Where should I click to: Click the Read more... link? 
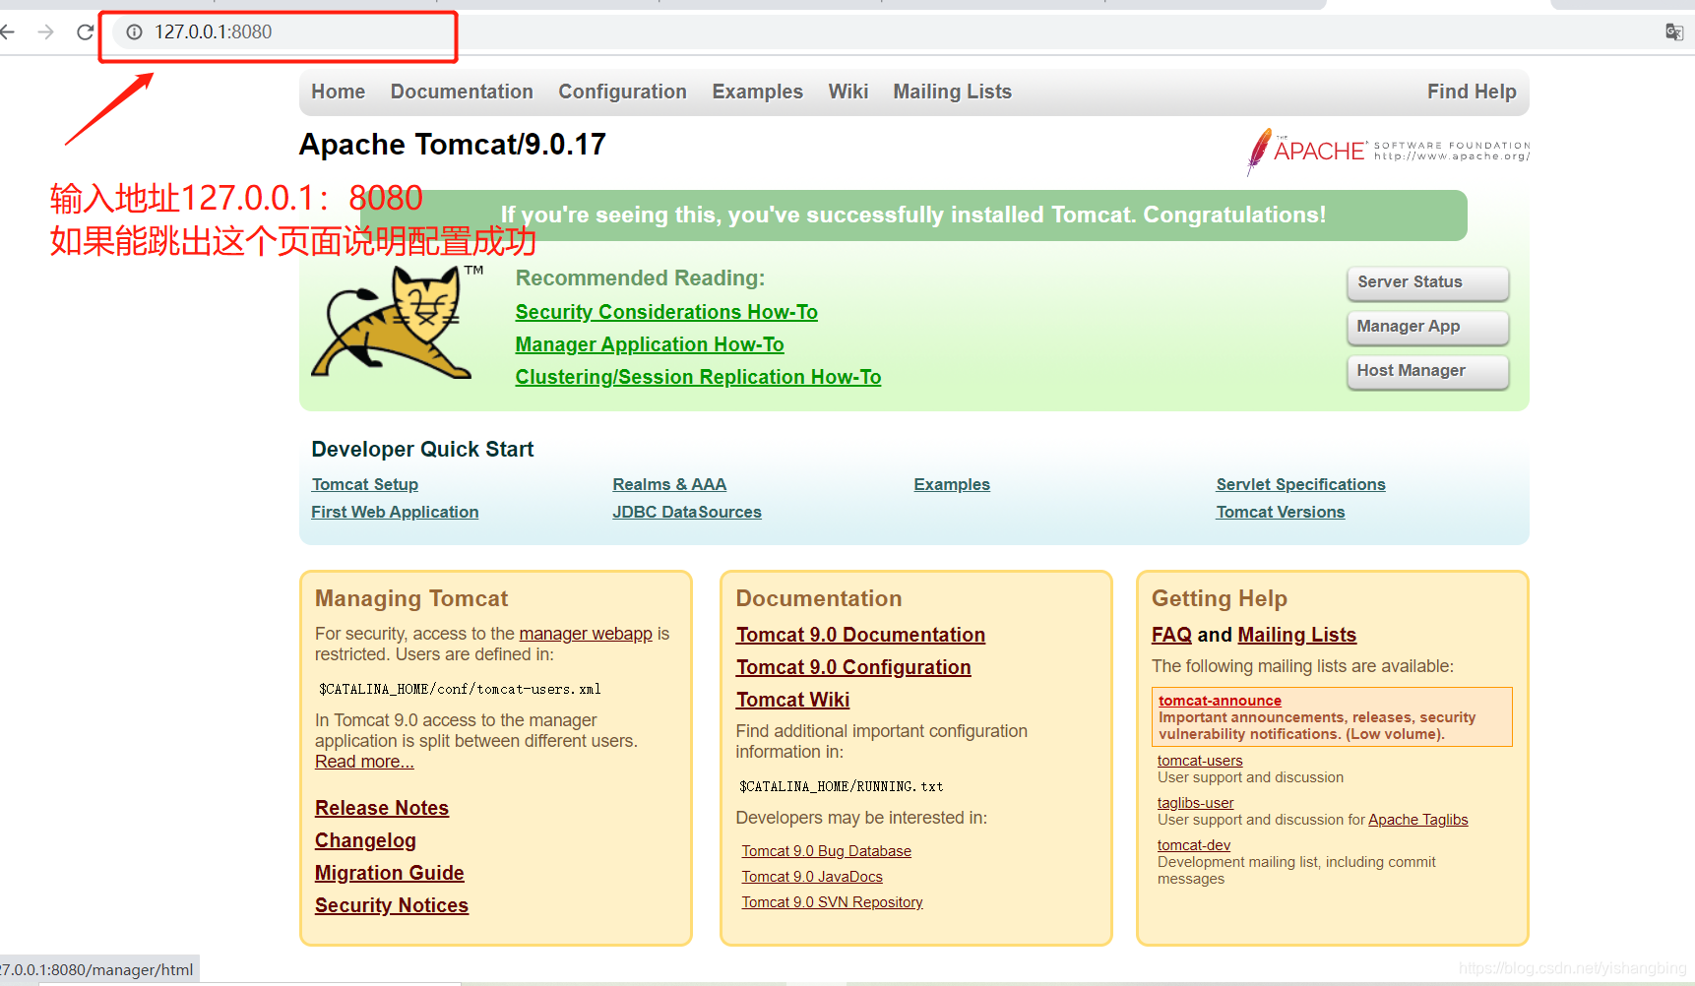(x=364, y=762)
